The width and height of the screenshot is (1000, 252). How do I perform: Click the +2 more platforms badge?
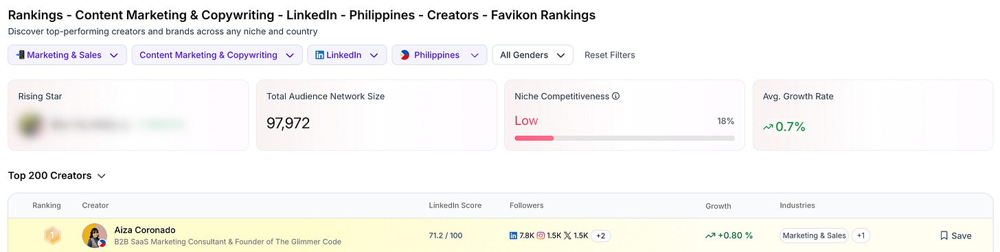coord(601,236)
